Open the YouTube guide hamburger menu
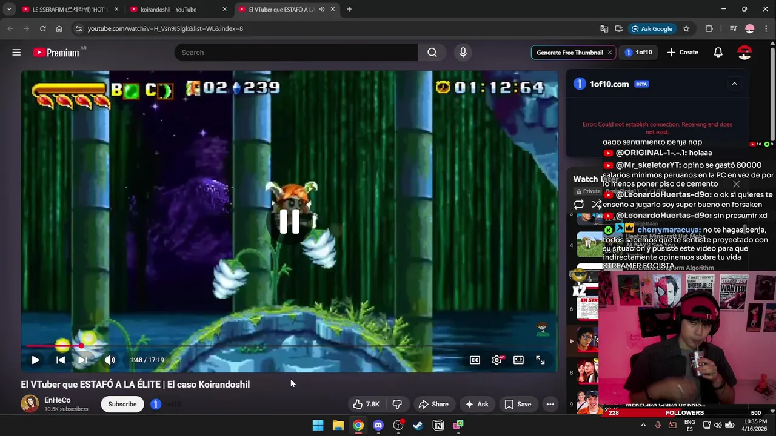Screen dimensions: 776x436 (x=16, y=53)
